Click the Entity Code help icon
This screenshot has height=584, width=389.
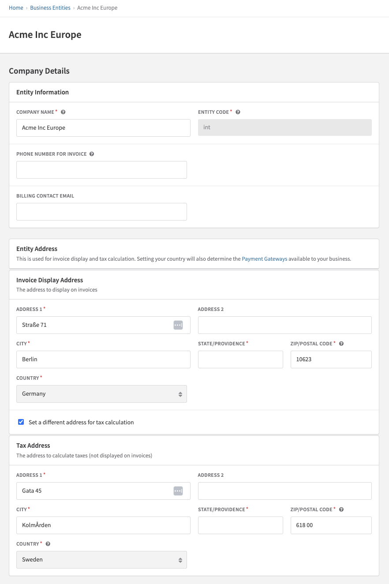tap(238, 112)
